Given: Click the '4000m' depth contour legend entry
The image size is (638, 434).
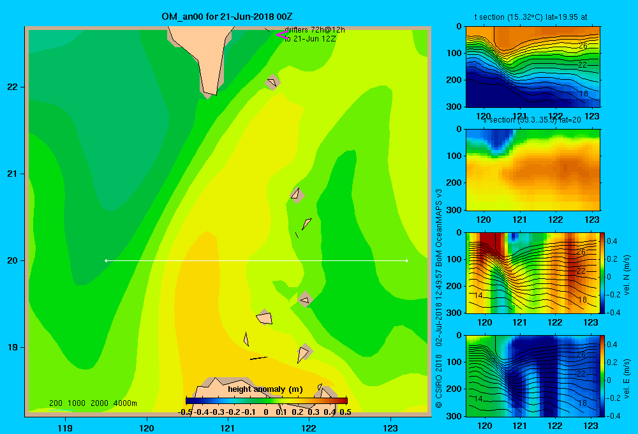Looking at the screenshot, I should [x=125, y=403].
